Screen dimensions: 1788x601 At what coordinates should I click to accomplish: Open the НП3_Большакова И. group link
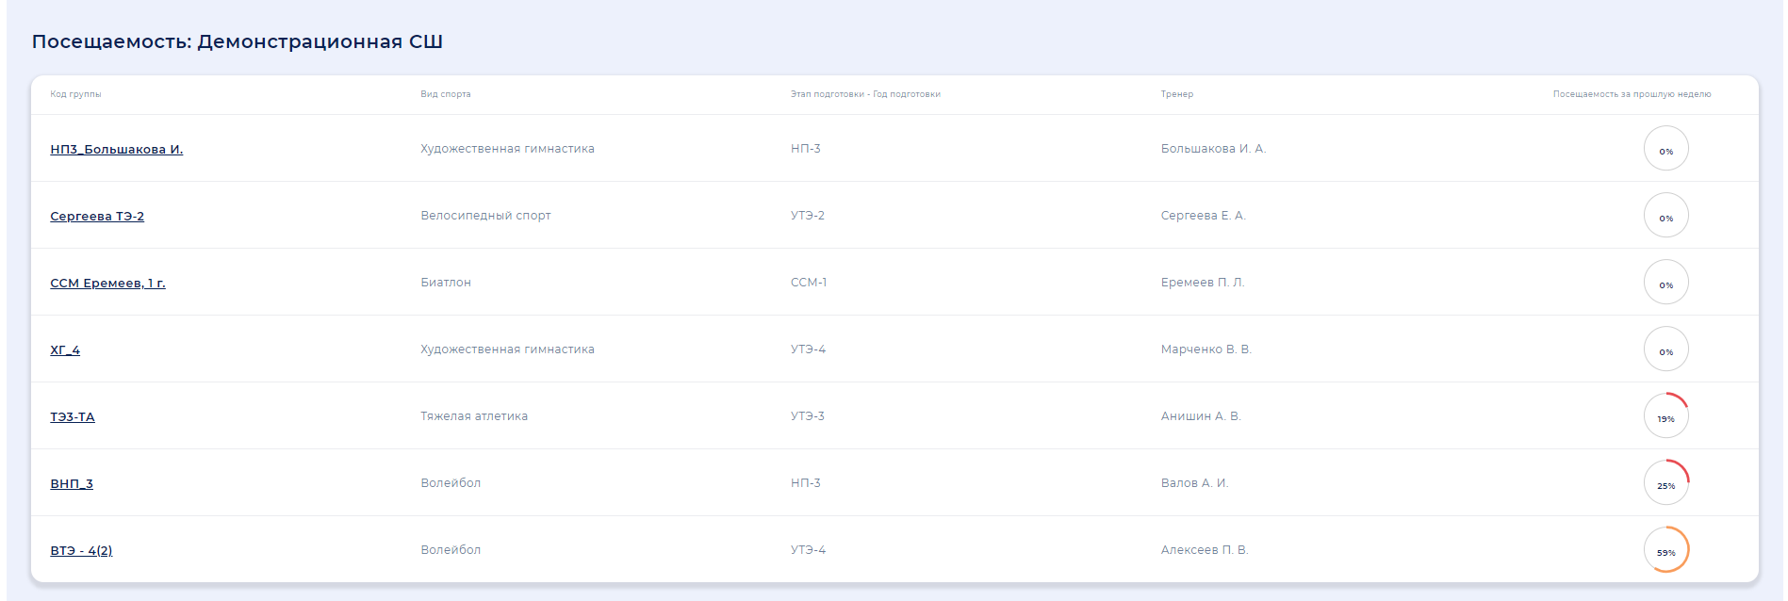(x=116, y=149)
